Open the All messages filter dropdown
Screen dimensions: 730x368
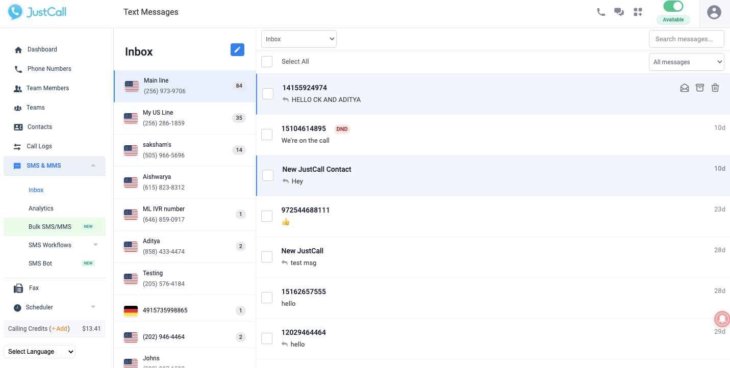(686, 62)
